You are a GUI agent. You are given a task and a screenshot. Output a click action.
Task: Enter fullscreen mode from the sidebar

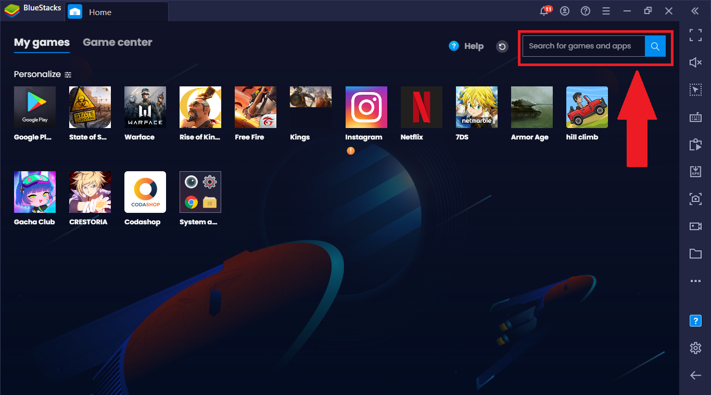click(695, 35)
